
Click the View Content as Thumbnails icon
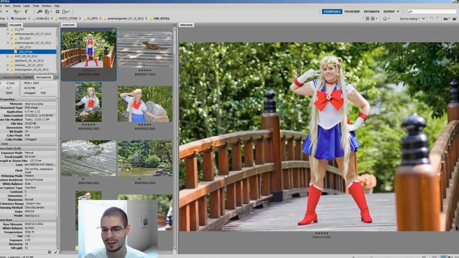pos(443,256)
